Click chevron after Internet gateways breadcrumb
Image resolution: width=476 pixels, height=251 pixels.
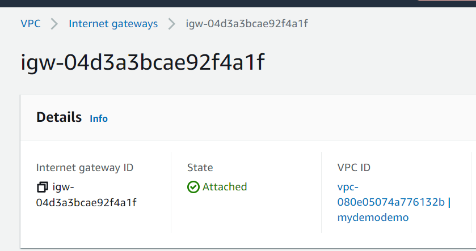(171, 24)
